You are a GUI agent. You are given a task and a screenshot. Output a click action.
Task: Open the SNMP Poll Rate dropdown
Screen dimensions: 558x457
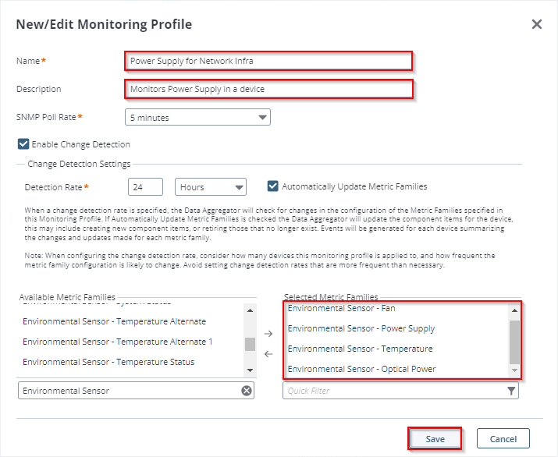[197, 118]
